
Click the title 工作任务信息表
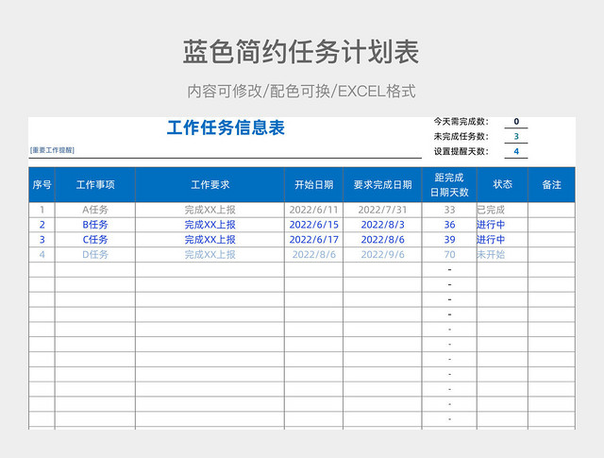click(x=226, y=127)
